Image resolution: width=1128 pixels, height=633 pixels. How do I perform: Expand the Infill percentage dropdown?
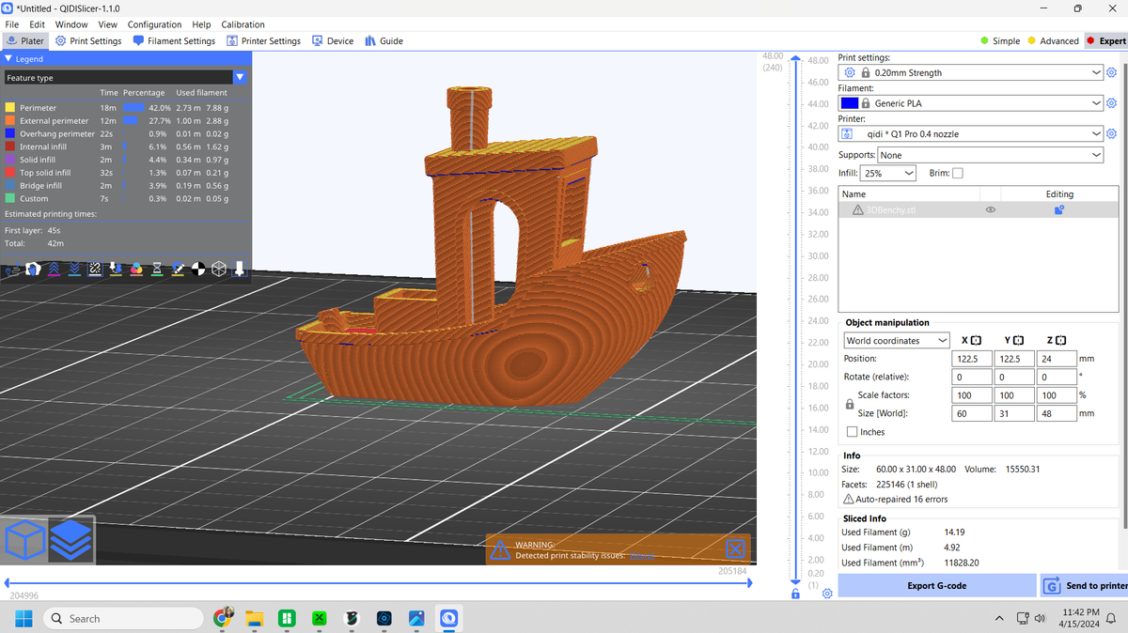889,174
